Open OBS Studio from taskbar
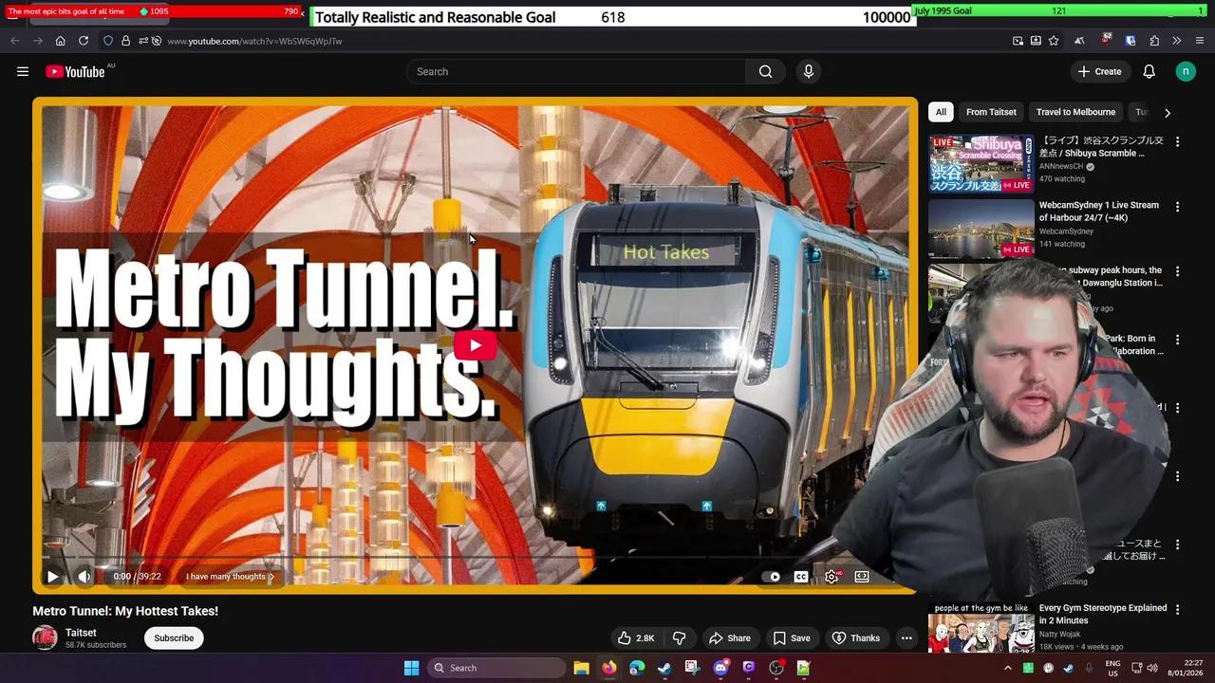This screenshot has width=1215, height=683. [x=776, y=668]
